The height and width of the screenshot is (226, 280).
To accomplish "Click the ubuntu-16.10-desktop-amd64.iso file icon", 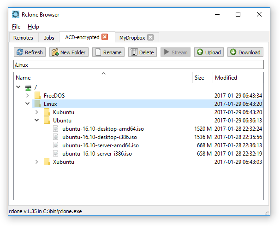I will click(56, 128).
